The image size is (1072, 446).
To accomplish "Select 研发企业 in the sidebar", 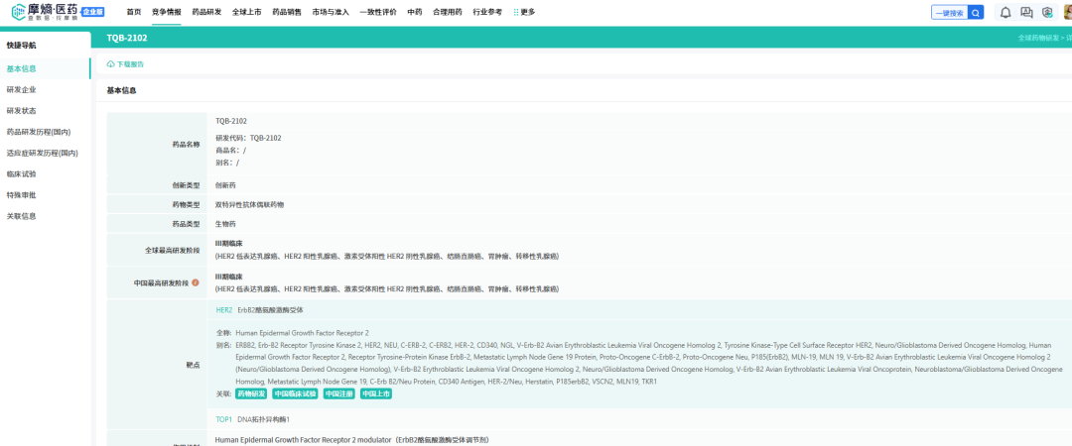I will coord(21,89).
